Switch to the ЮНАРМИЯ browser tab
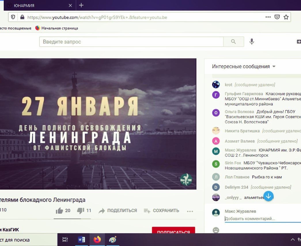 37,5
